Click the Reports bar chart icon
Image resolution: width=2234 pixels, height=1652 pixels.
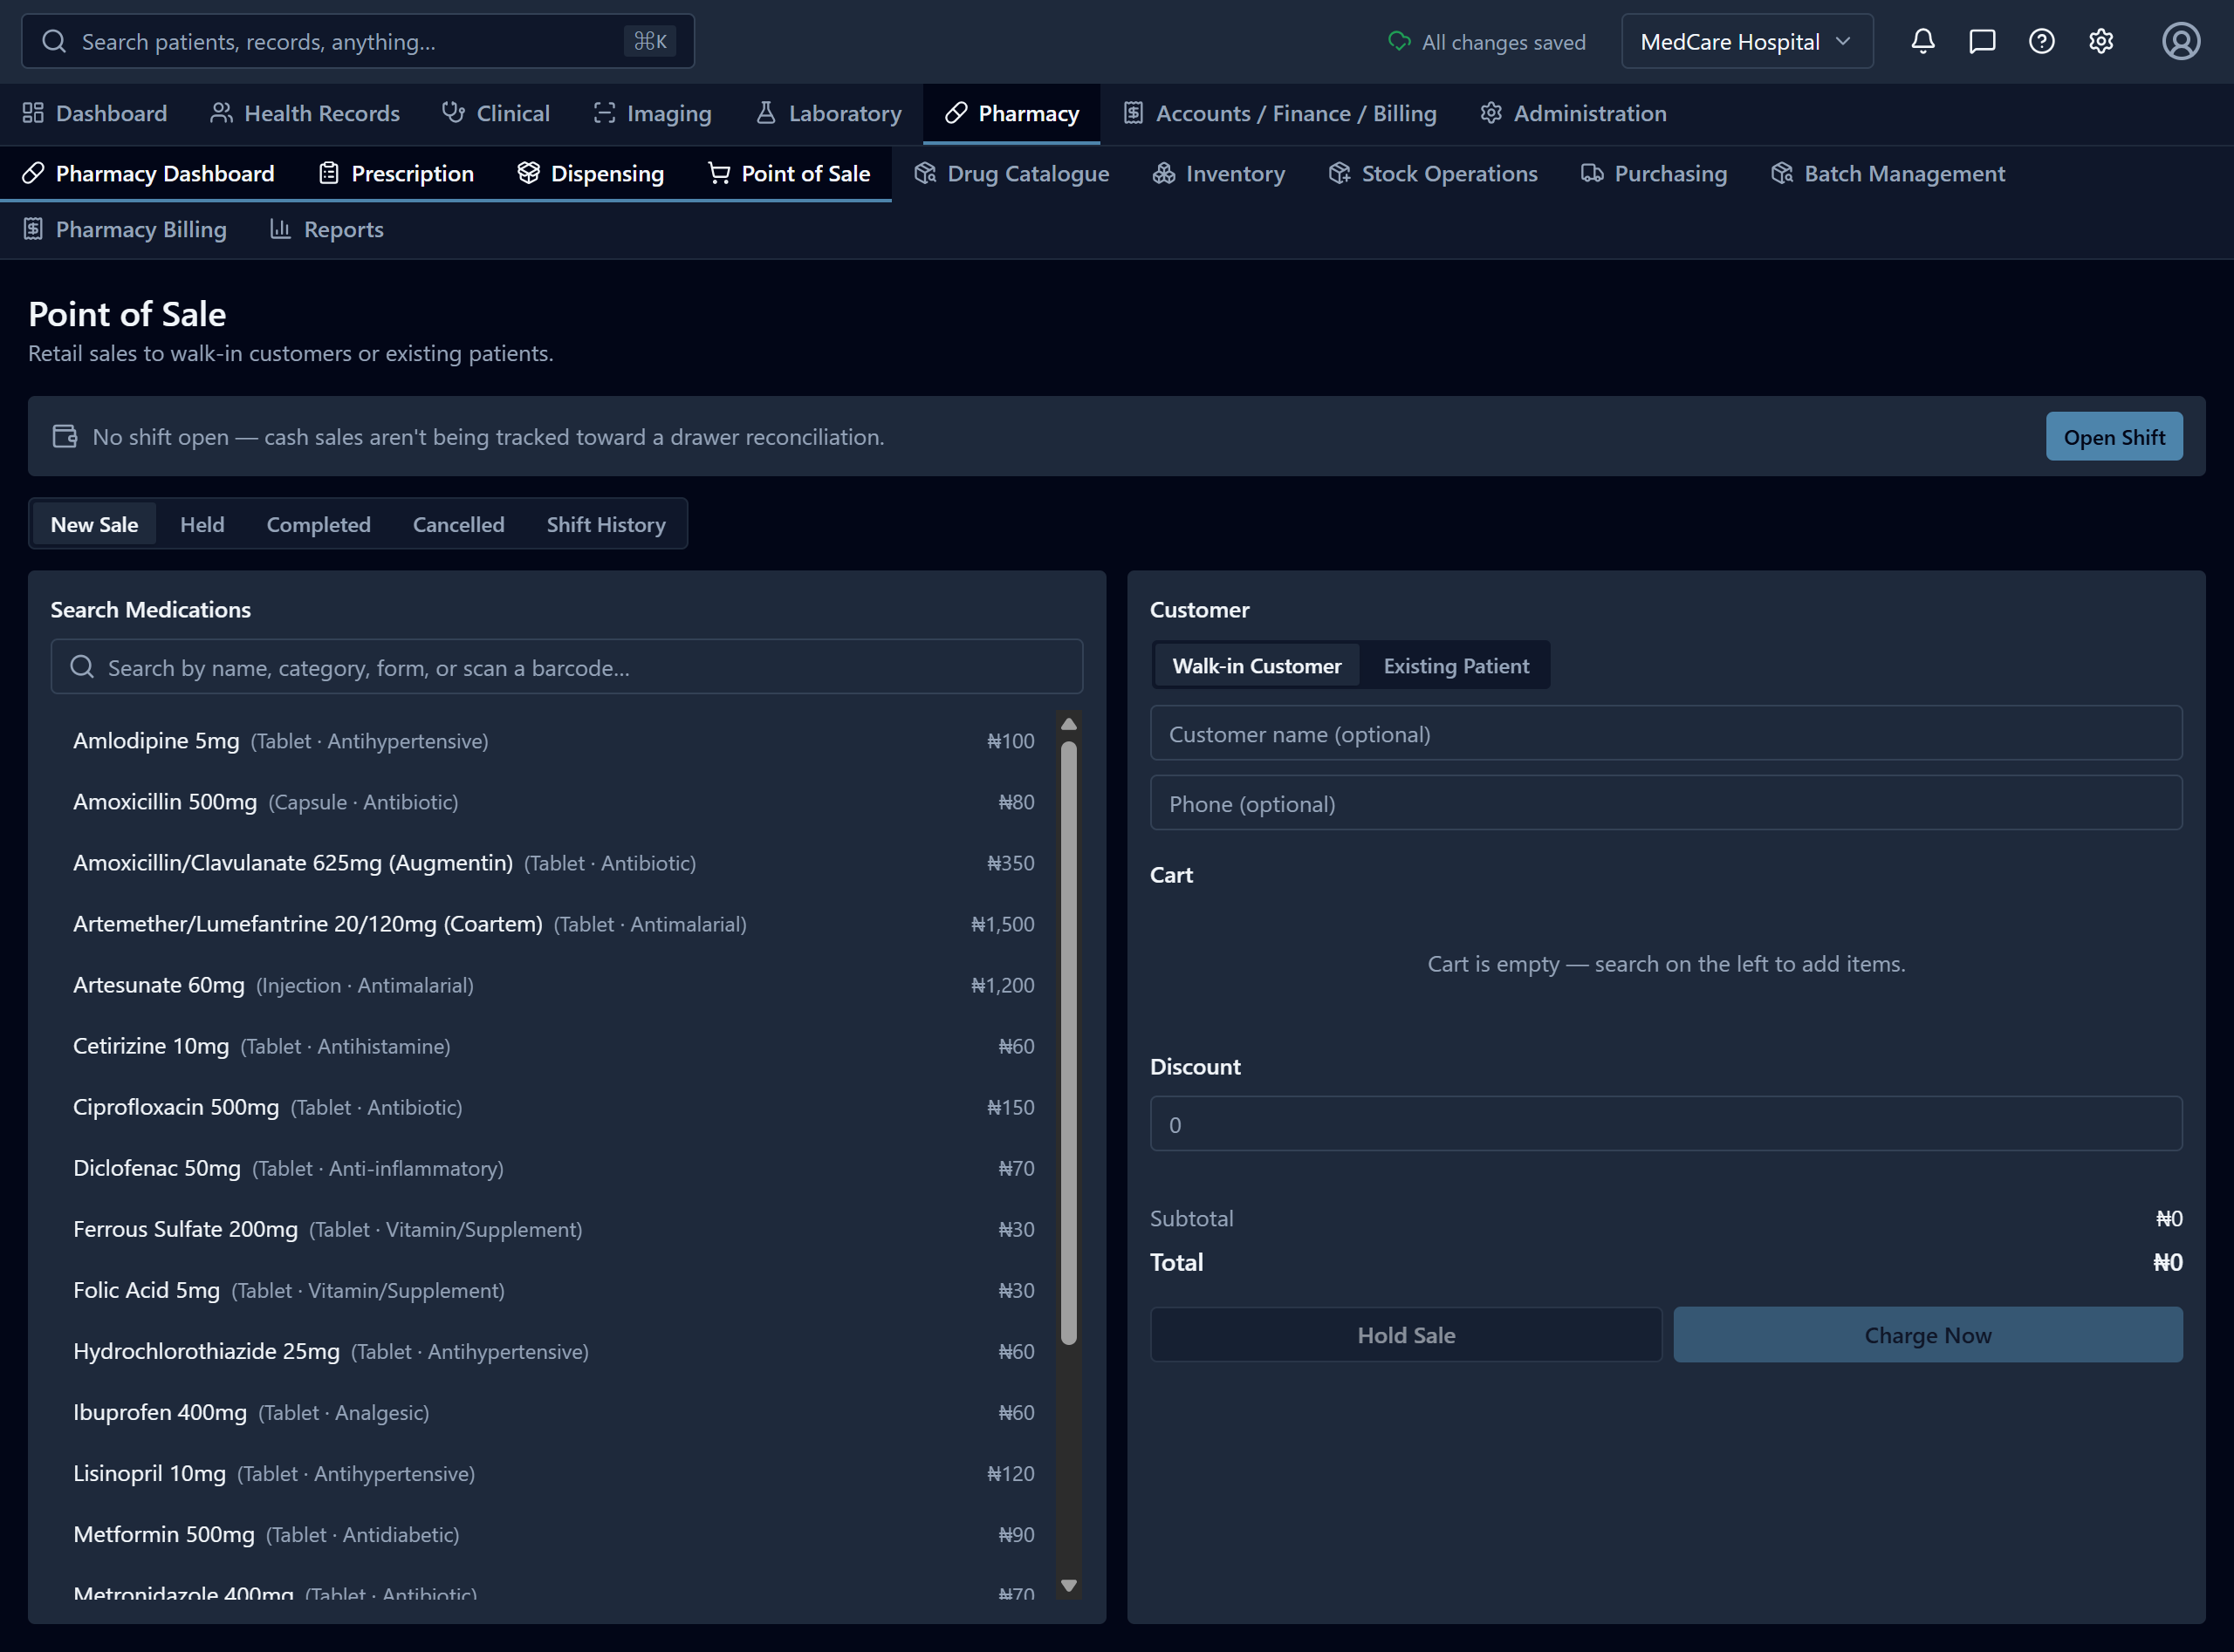[280, 229]
